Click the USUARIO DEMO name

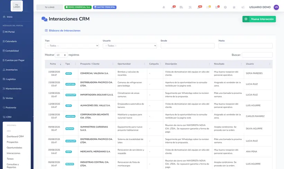click(x=260, y=7)
